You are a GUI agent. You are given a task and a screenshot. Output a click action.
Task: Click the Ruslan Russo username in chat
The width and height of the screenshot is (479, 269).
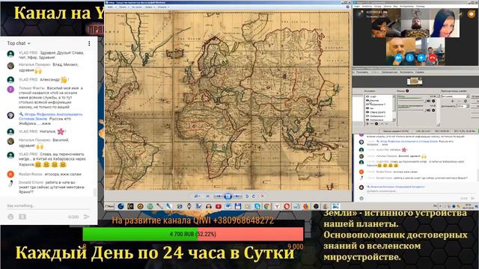tap(31, 174)
